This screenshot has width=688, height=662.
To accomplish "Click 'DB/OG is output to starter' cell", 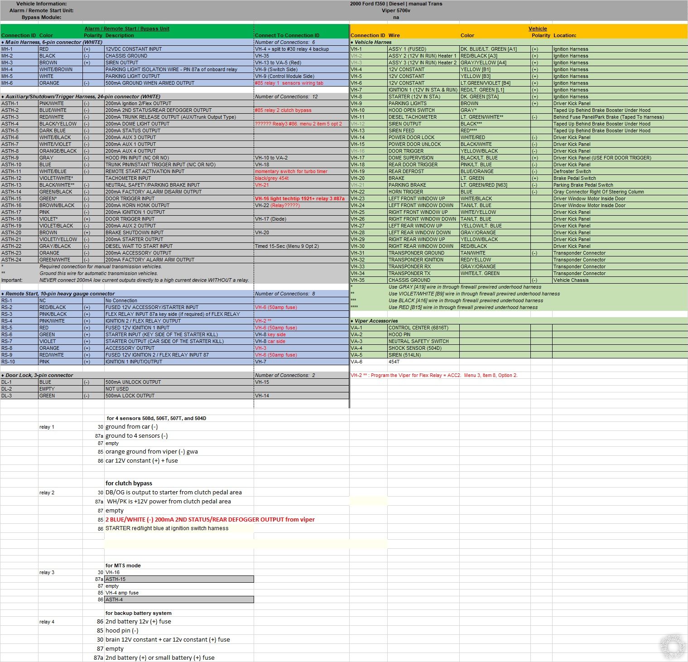I will (173, 492).
